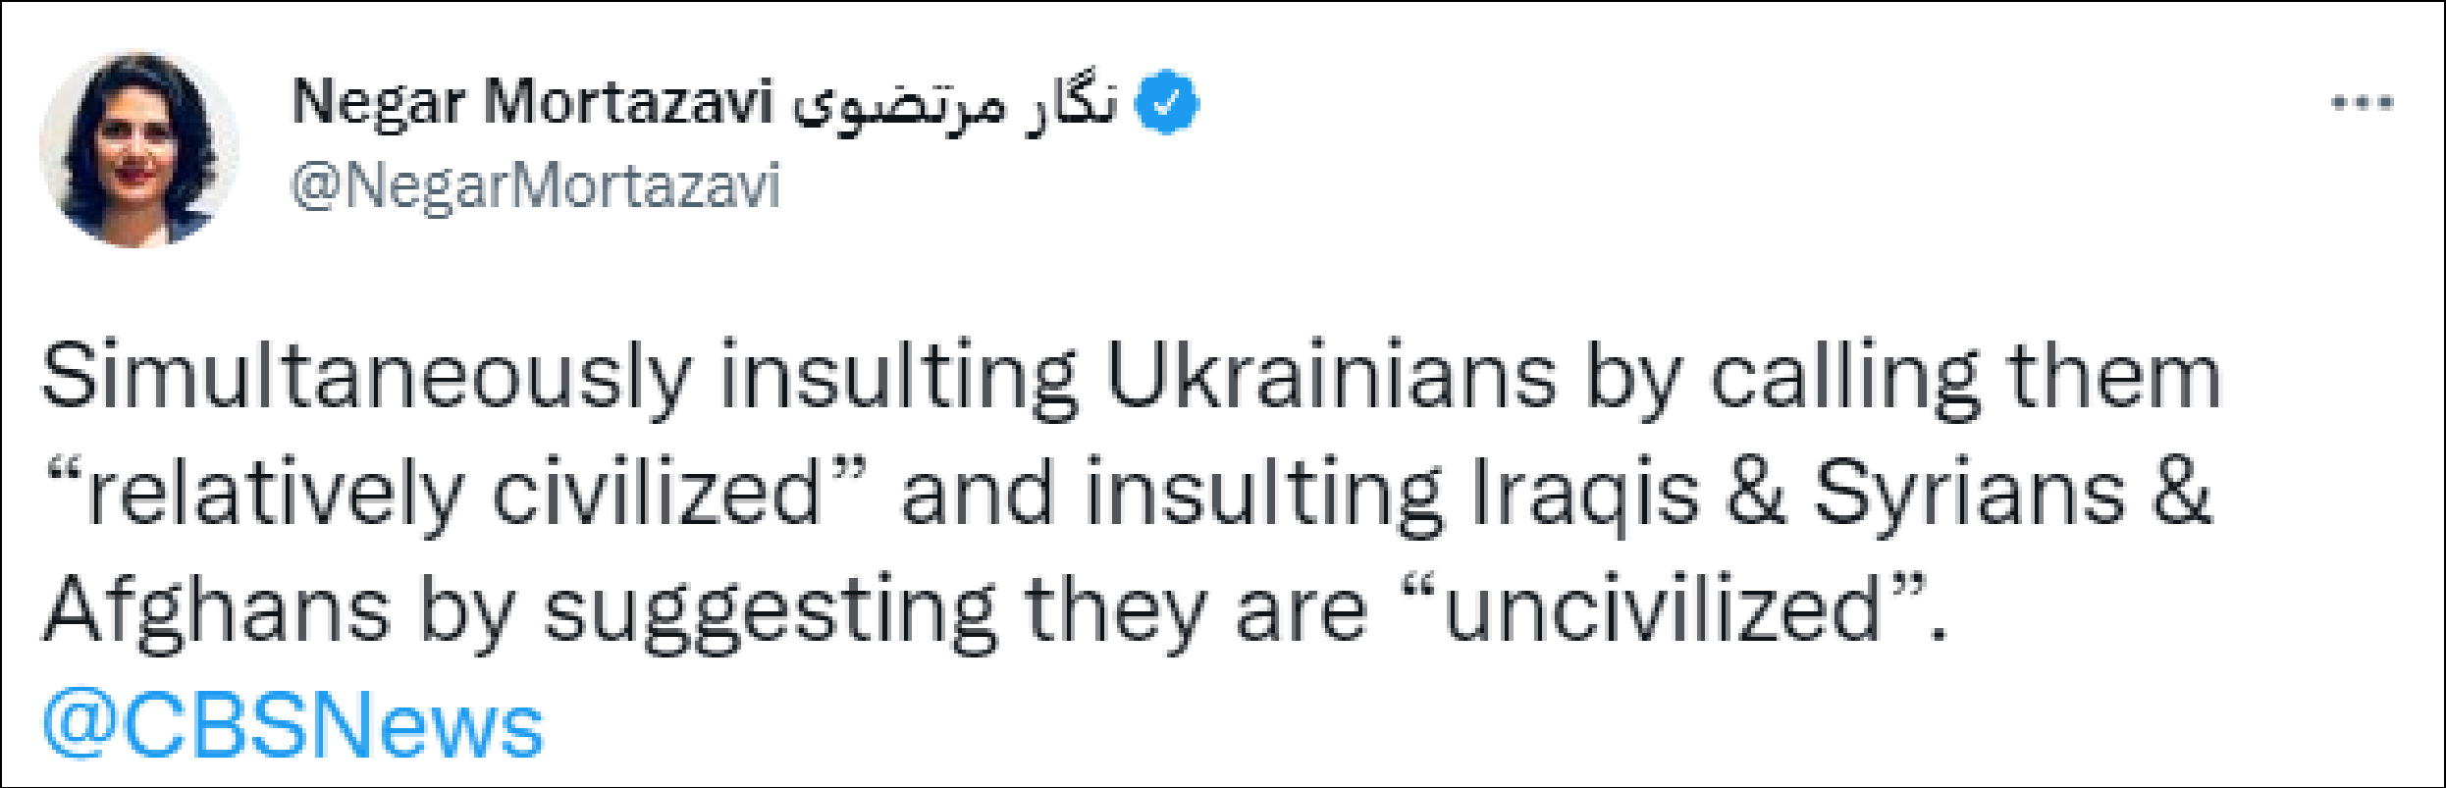Open the tweet's three-dot more menu

tap(2363, 102)
